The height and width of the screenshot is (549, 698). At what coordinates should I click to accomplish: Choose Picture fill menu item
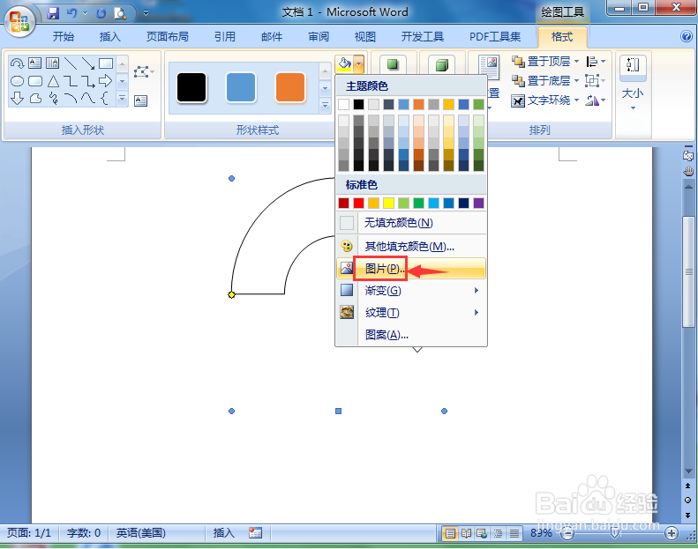click(411, 269)
